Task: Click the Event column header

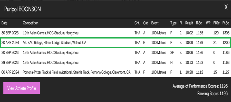Action: (155, 23)
